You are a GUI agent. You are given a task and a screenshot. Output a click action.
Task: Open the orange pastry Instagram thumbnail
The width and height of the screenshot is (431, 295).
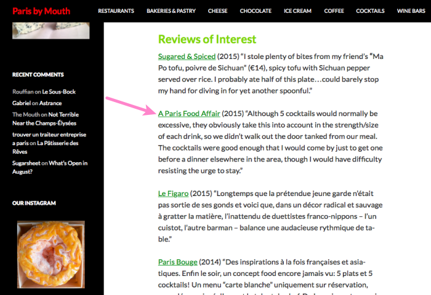tap(51, 254)
